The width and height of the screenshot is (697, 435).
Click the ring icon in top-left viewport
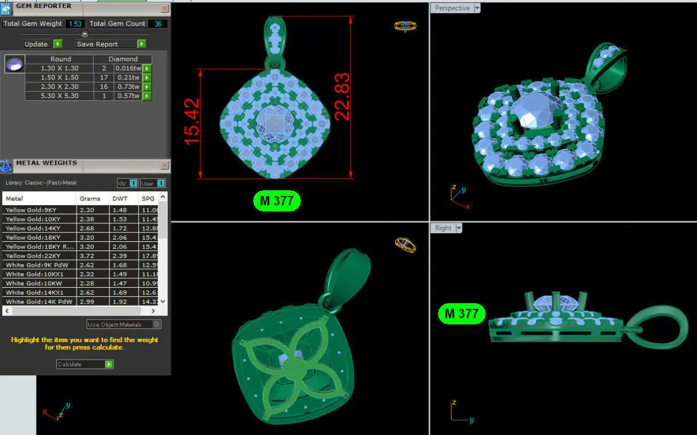click(x=405, y=26)
